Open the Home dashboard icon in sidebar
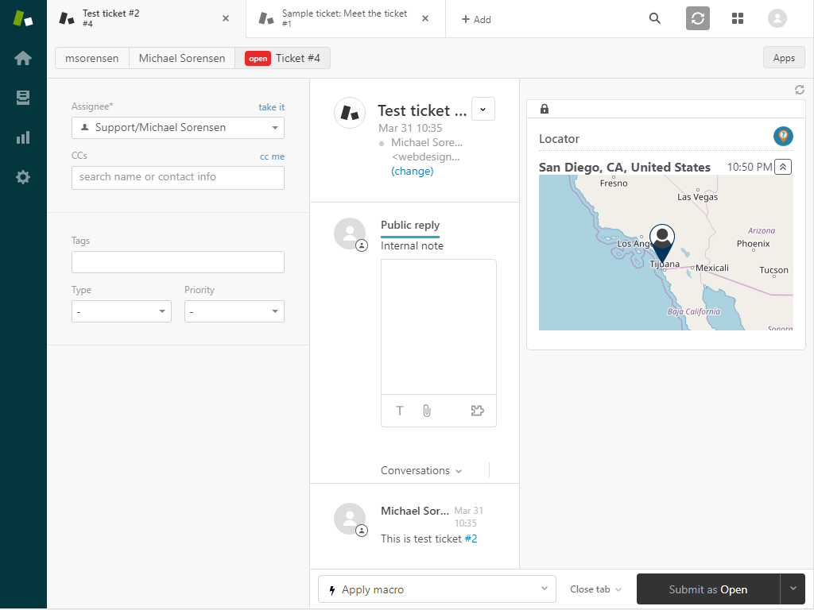The width and height of the screenshot is (814, 610). click(23, 58)
